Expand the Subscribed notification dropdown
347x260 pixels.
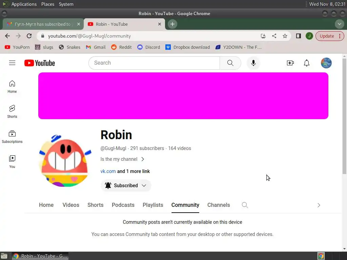tap(126, 186)
